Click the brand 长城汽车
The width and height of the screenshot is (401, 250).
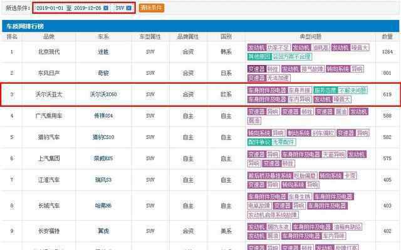[49, 206]
